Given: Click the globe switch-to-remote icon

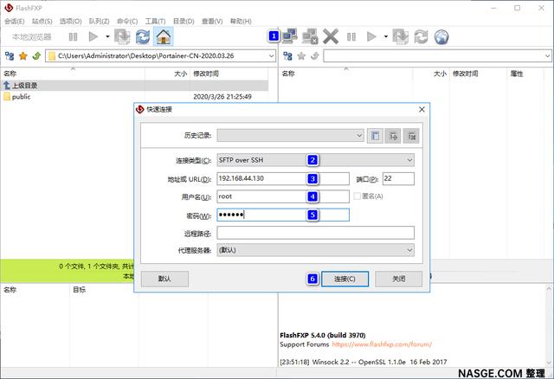Looking at the screenshot, I should tap(441, 36).
